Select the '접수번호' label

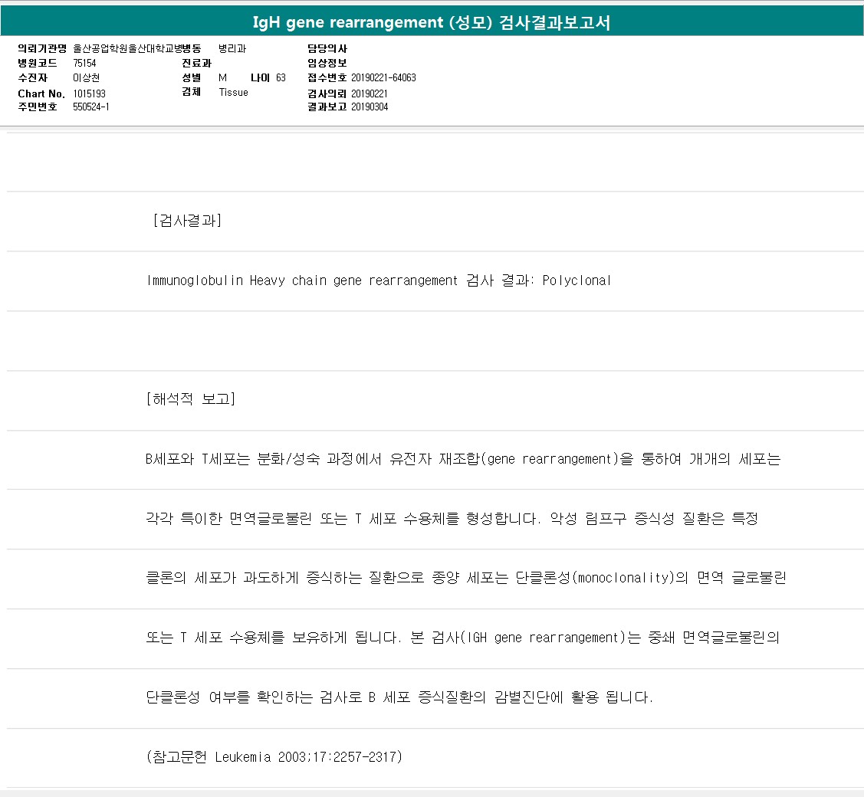click(x=327, y=77)
